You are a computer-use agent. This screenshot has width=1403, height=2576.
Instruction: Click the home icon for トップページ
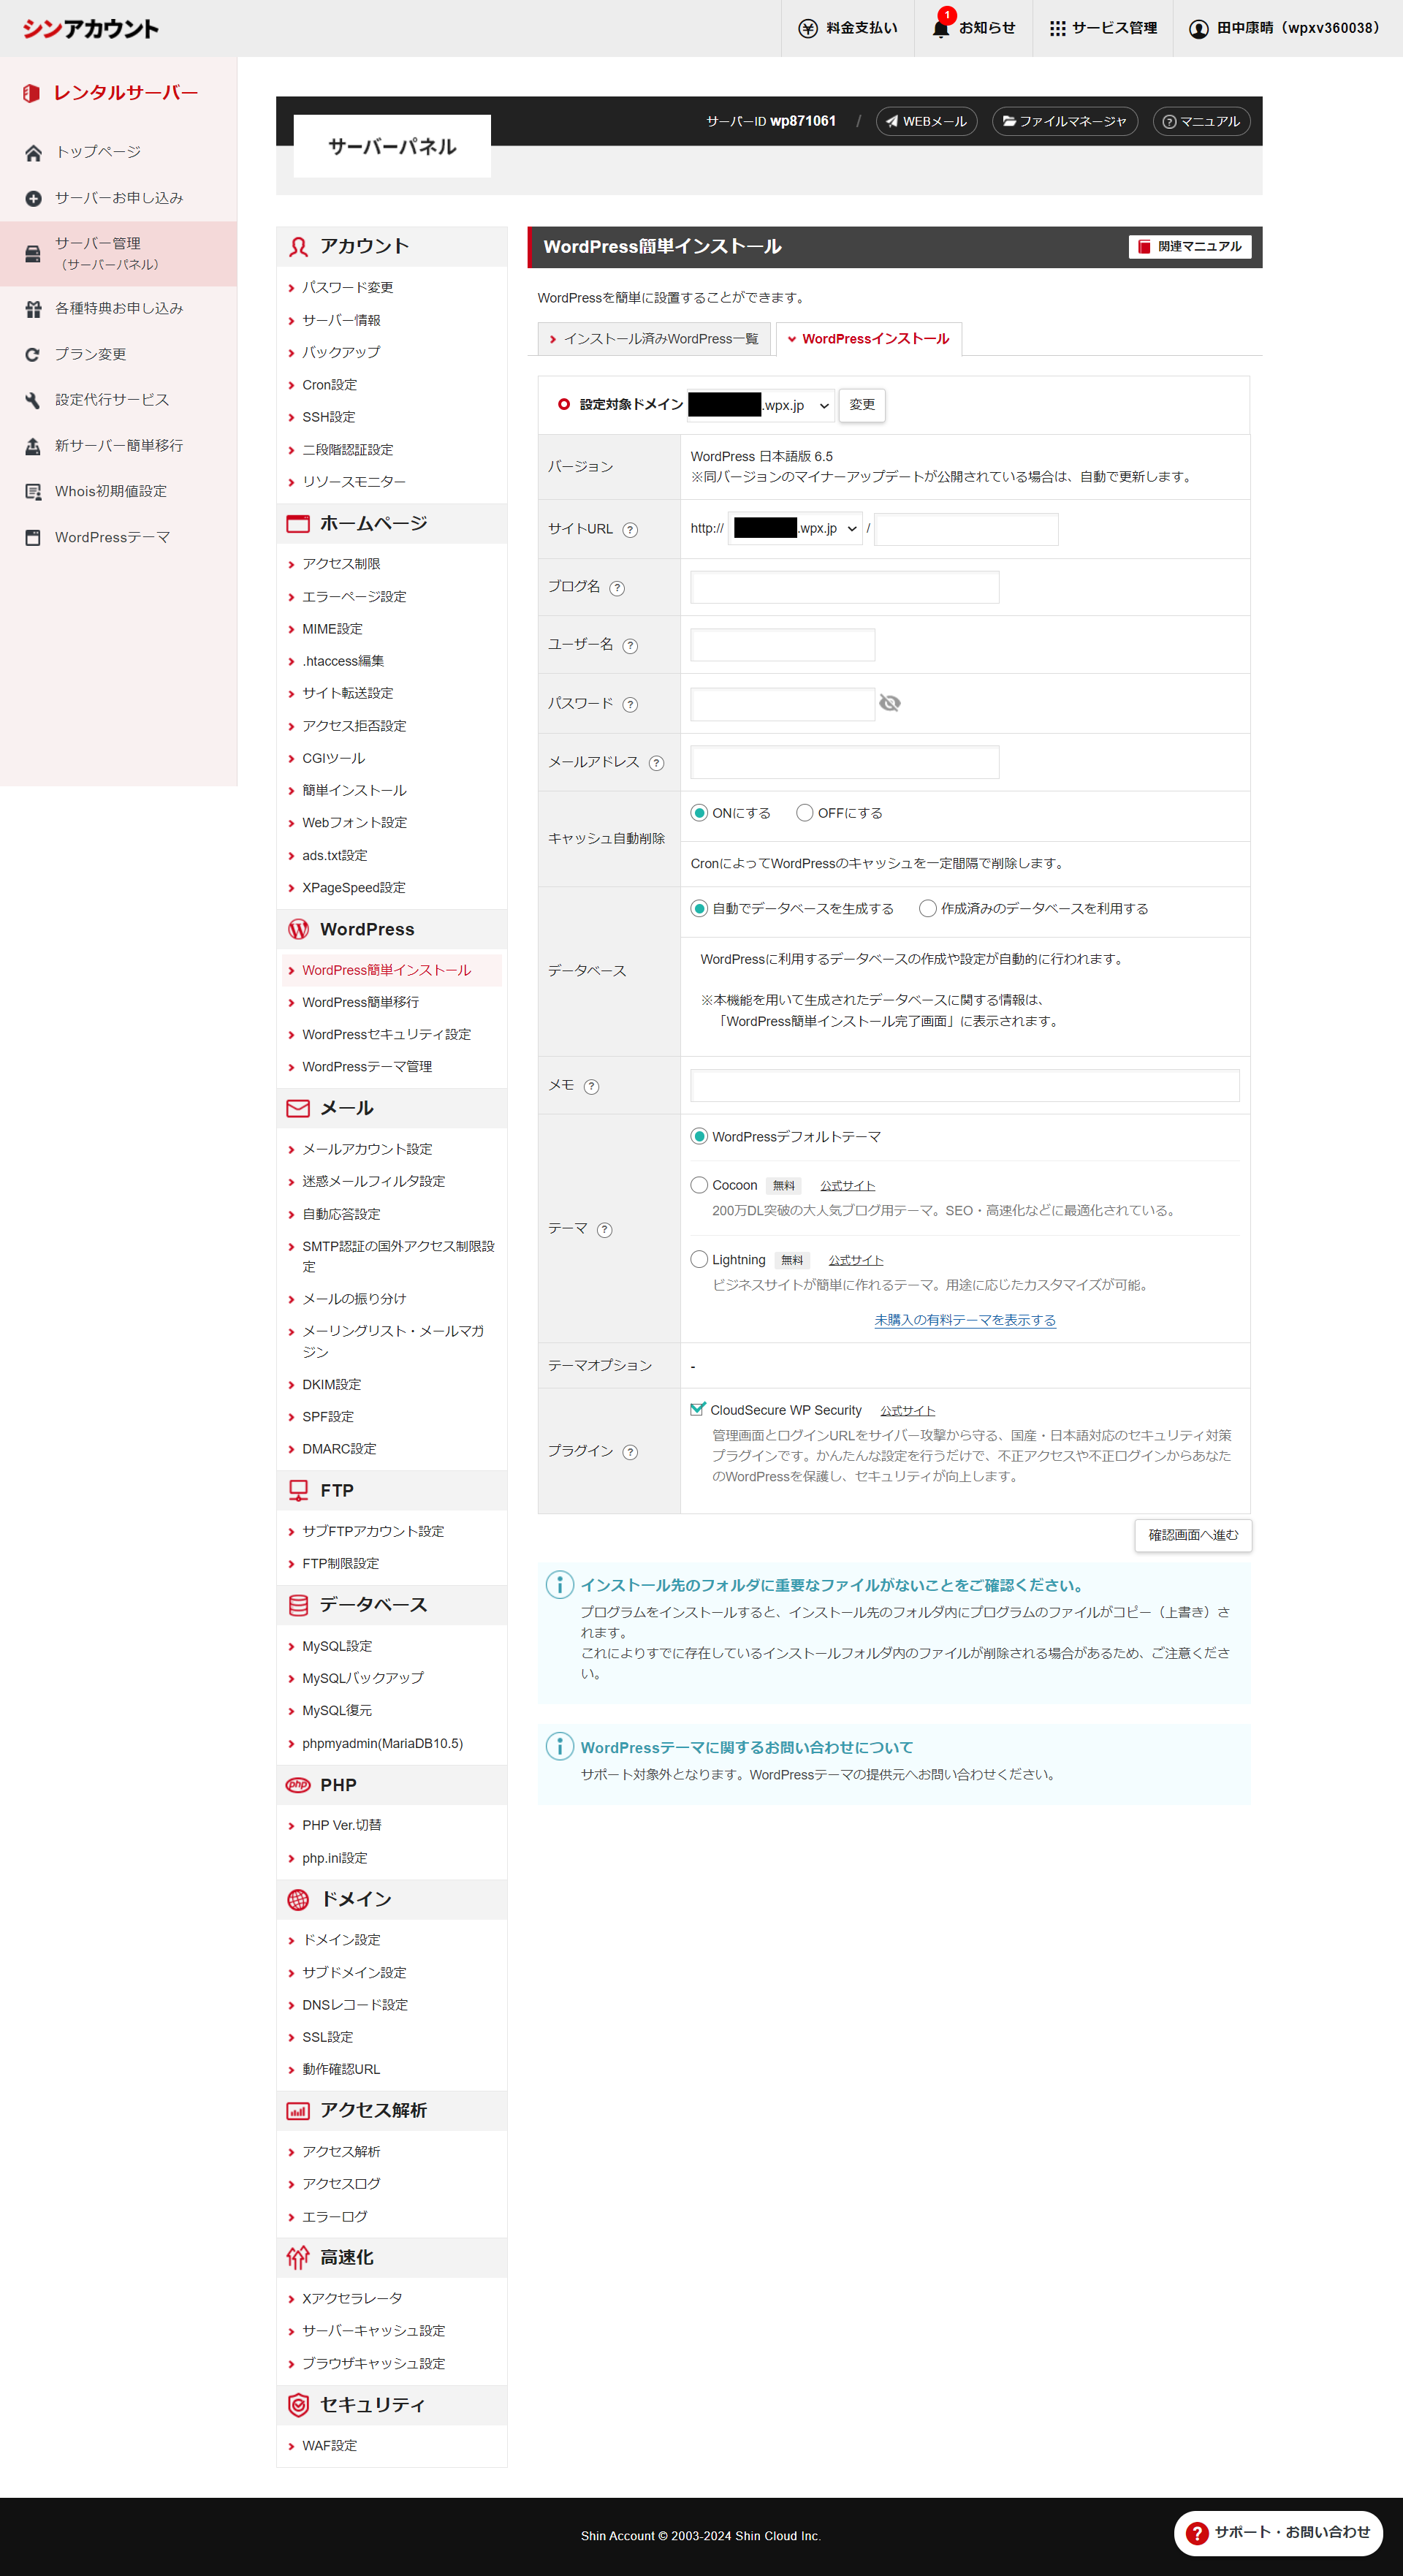[33, 152]
